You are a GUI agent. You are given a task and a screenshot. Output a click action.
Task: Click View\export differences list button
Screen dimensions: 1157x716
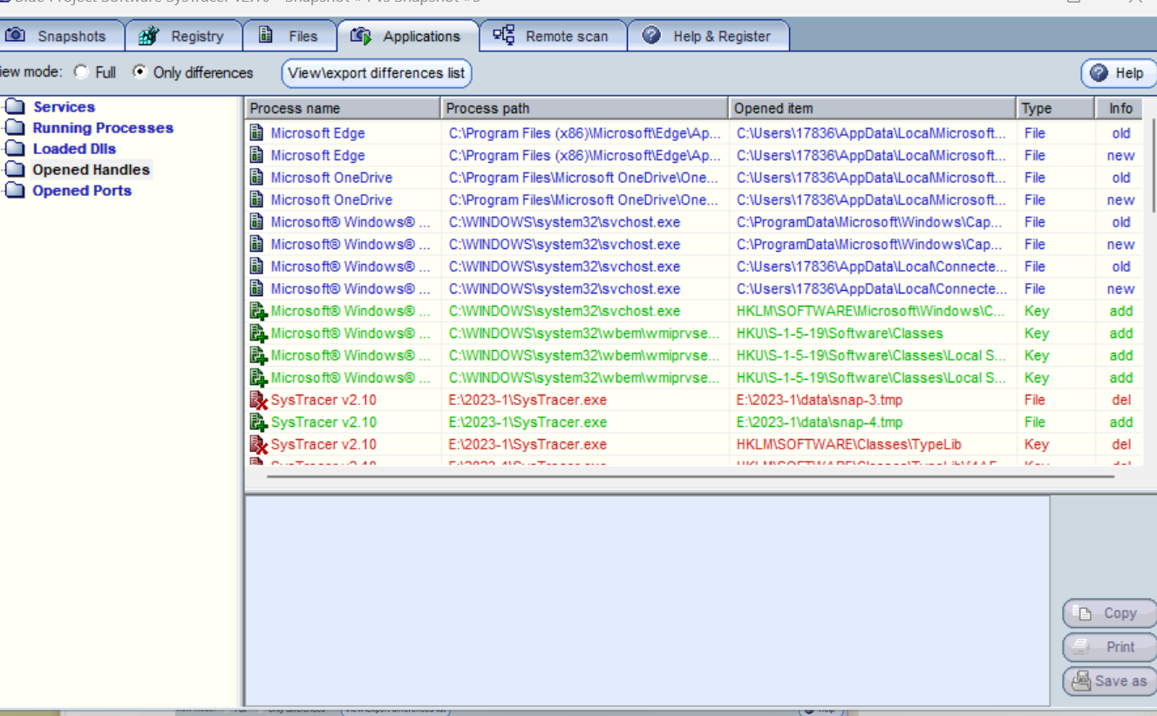point(377,73)
